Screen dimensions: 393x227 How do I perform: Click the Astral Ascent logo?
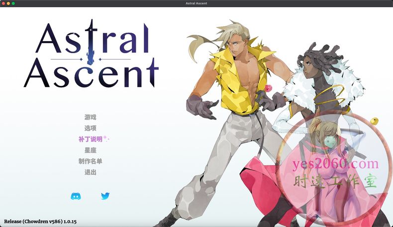tap(91, 55)
